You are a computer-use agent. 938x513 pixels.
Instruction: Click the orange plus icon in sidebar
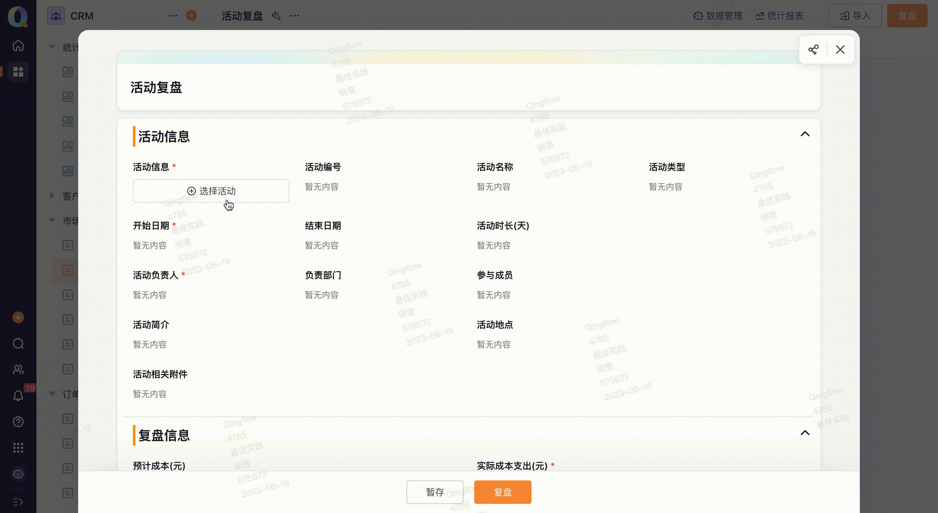tap(18, 317)
